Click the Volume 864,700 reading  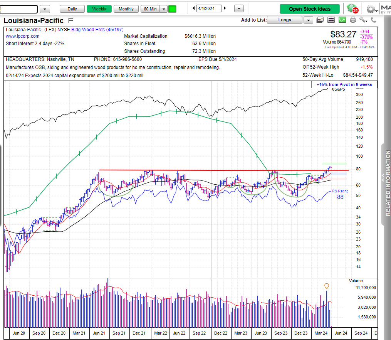coord(337,42)
